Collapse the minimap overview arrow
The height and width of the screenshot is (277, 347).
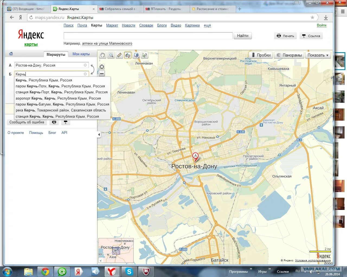point(101,260)
